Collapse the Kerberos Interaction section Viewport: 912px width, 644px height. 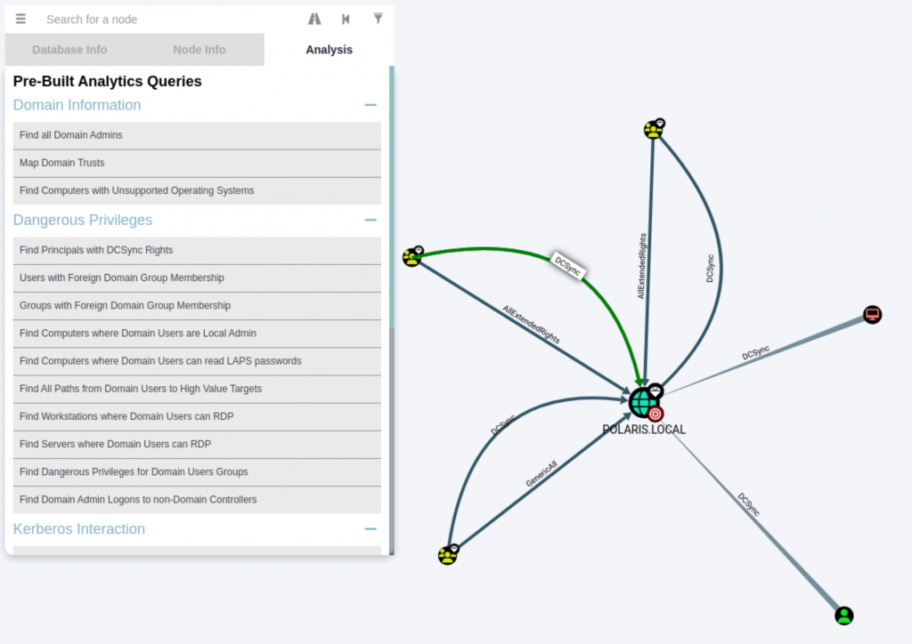(370, 528)
